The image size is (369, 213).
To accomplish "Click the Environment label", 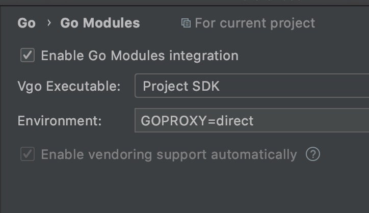I will [x=60, y=121].
